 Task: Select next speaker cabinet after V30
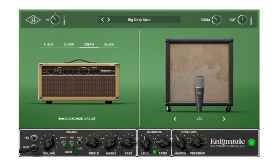[224, 119]
